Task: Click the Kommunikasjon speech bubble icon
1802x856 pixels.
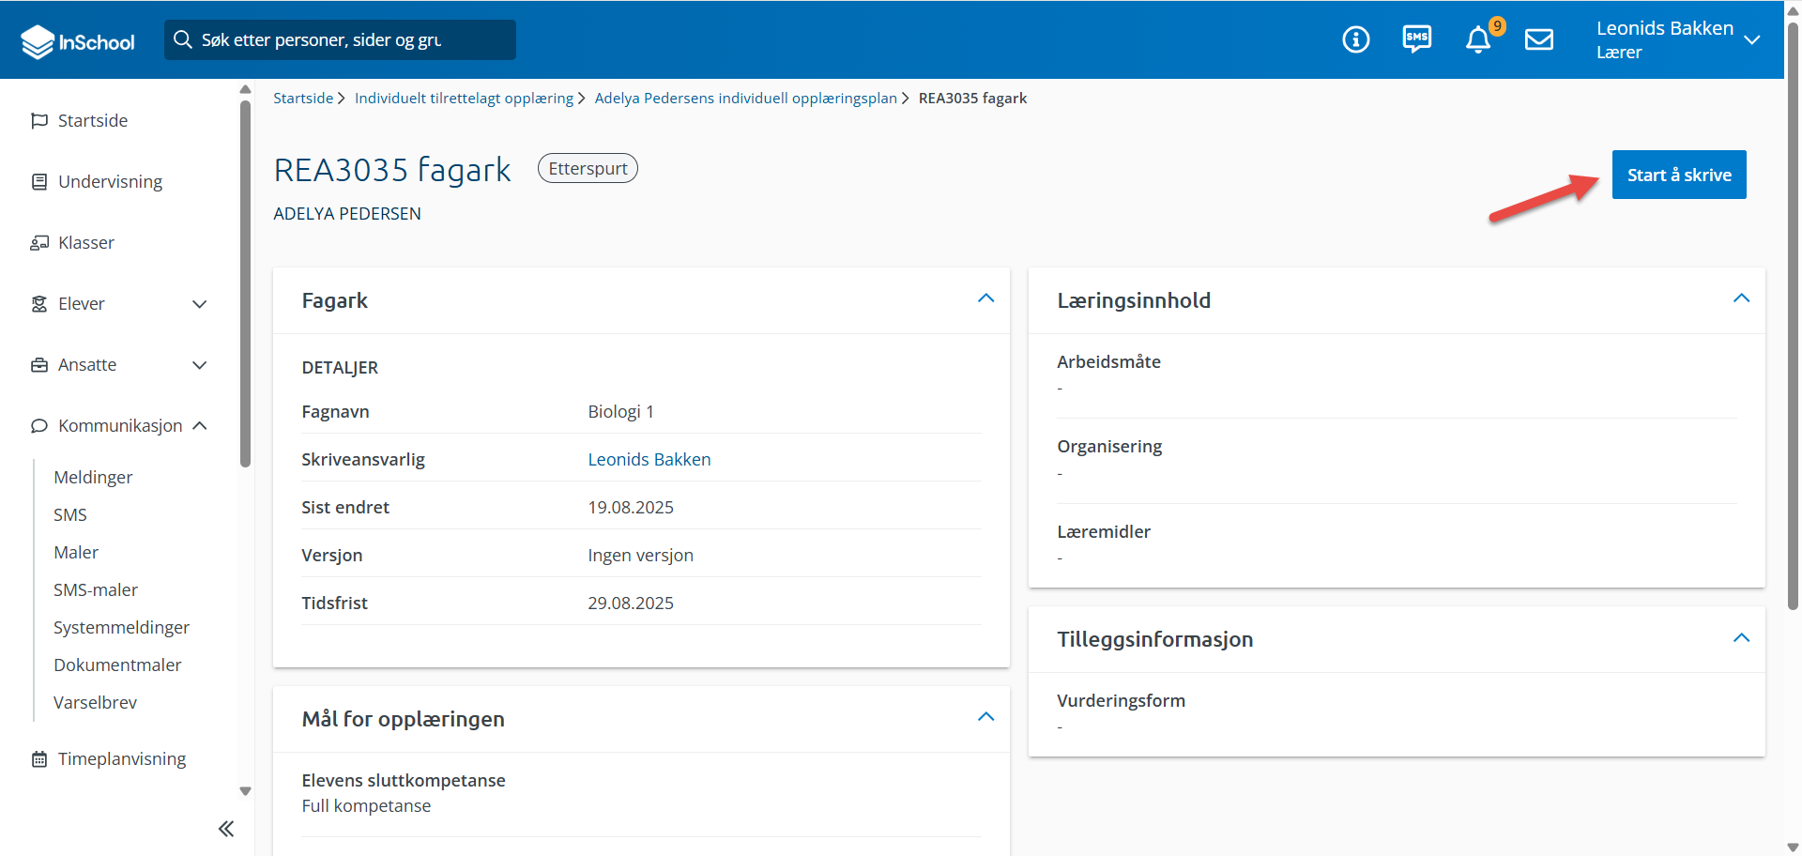Action: [39, 425]
